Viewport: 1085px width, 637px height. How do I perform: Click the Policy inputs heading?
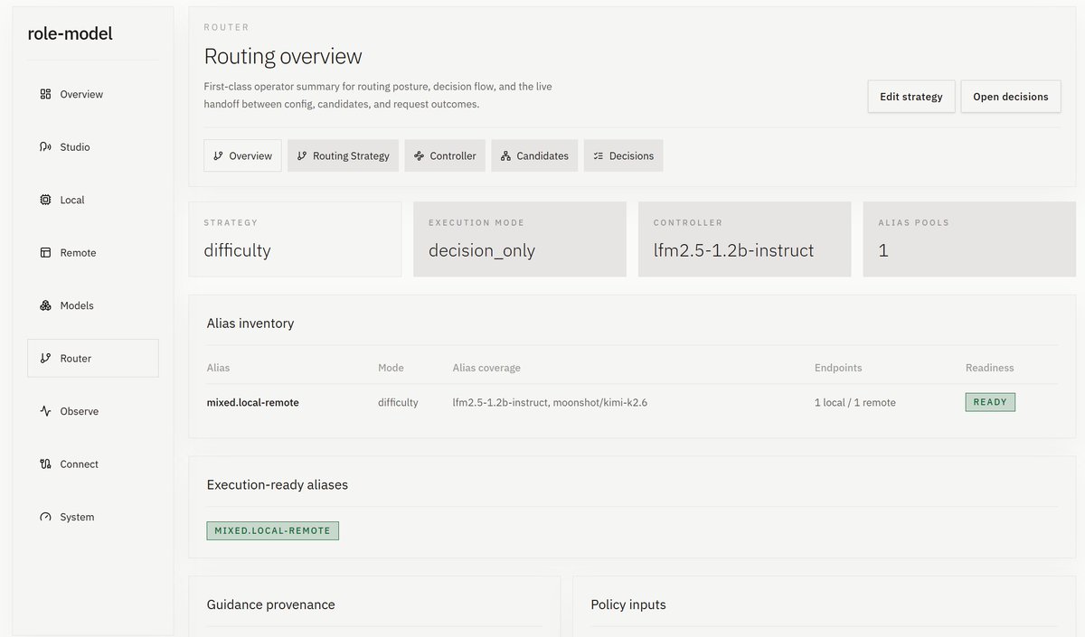pyautogui.click(x=628, y=604)
